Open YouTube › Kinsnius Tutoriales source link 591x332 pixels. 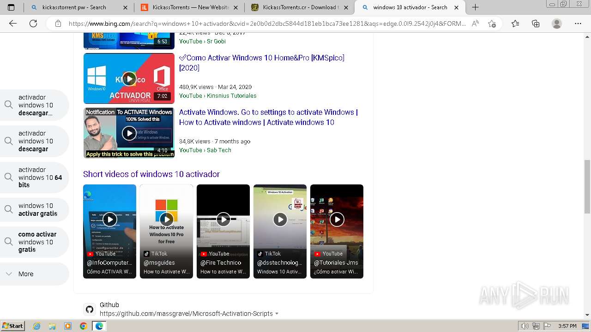coord(217,95)
